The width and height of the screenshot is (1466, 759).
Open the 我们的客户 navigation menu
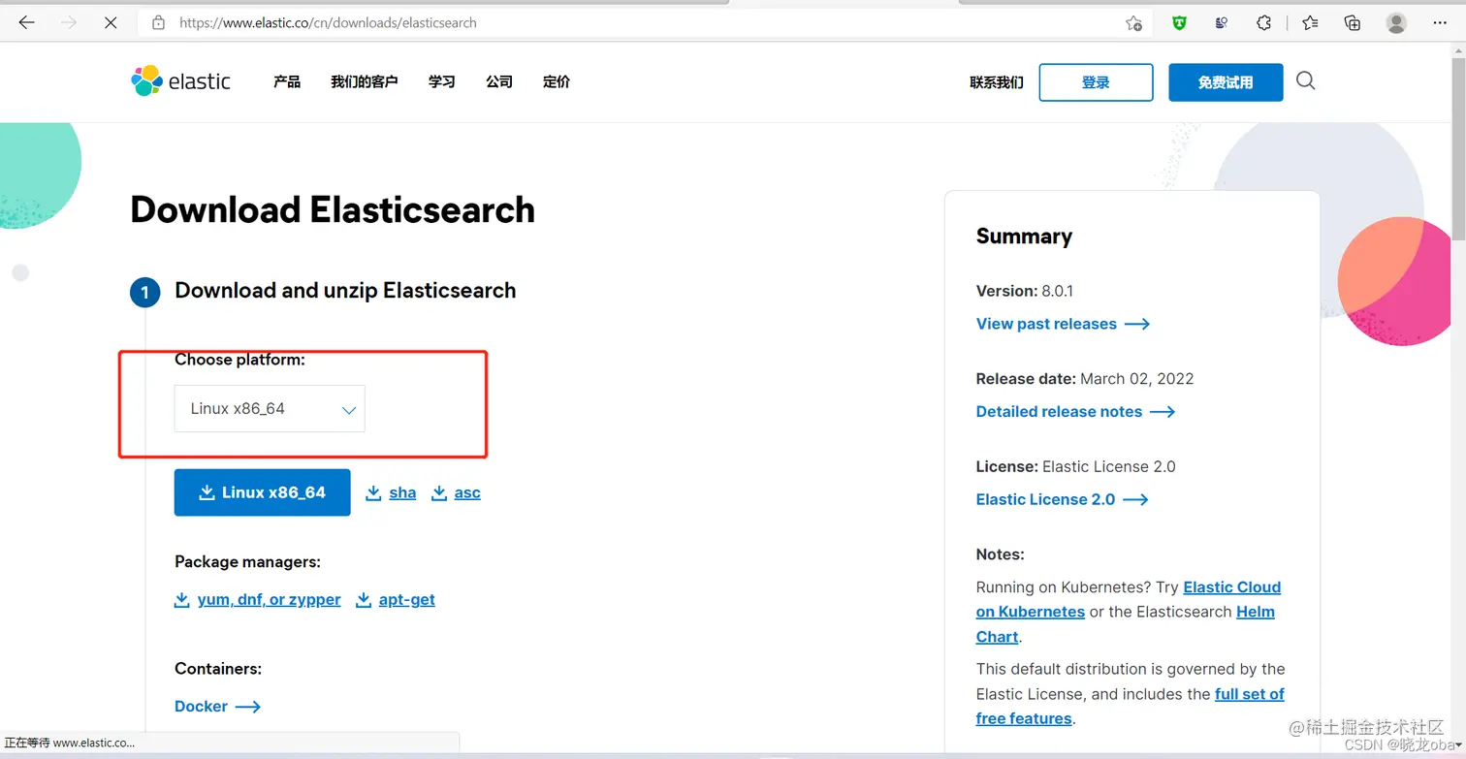pos(365,82)
